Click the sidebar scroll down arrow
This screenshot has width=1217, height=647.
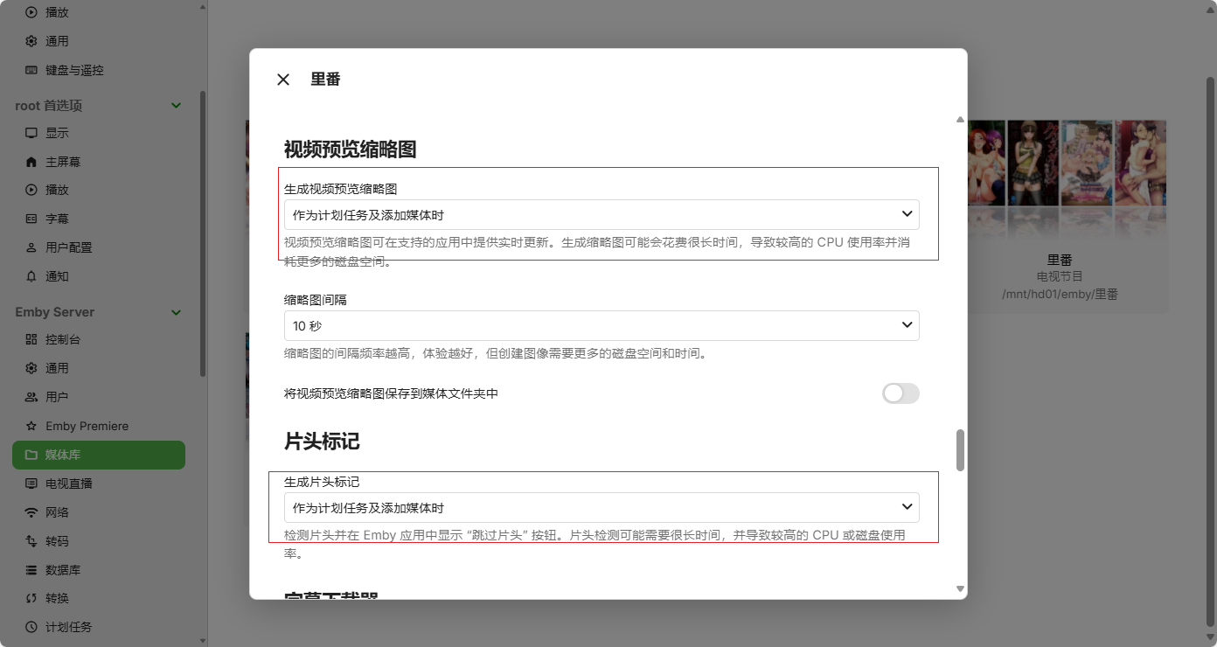pyautogui.click(x=203, y=641)
